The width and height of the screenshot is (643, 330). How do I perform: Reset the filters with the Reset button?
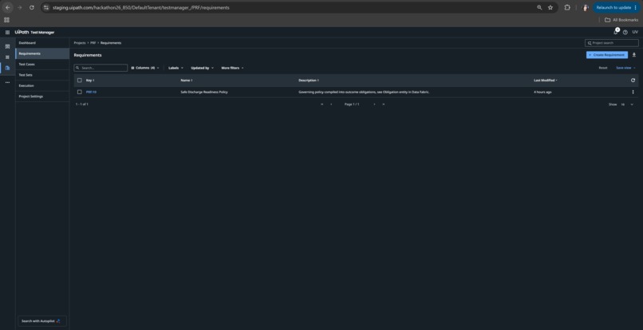coord(603,68)
